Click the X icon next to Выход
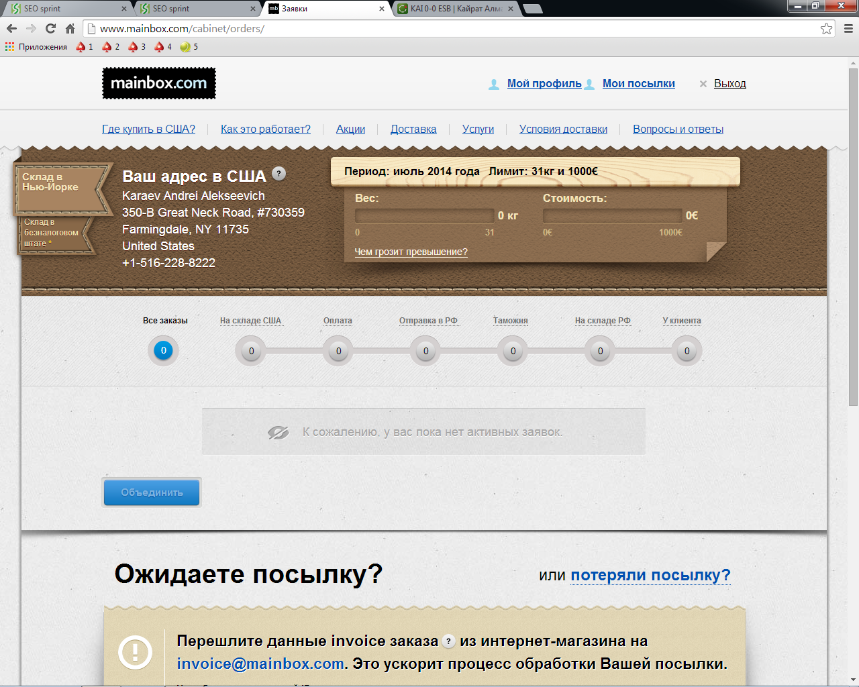Screen dimensions: 859x687 703,84
